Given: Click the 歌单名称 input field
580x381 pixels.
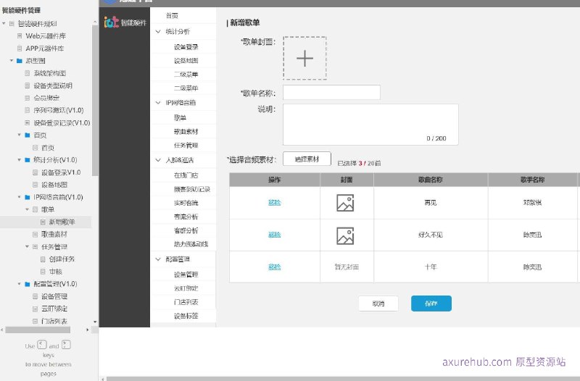Looking at the screenshot, I should pyautogui.click(x=331, y=93).
